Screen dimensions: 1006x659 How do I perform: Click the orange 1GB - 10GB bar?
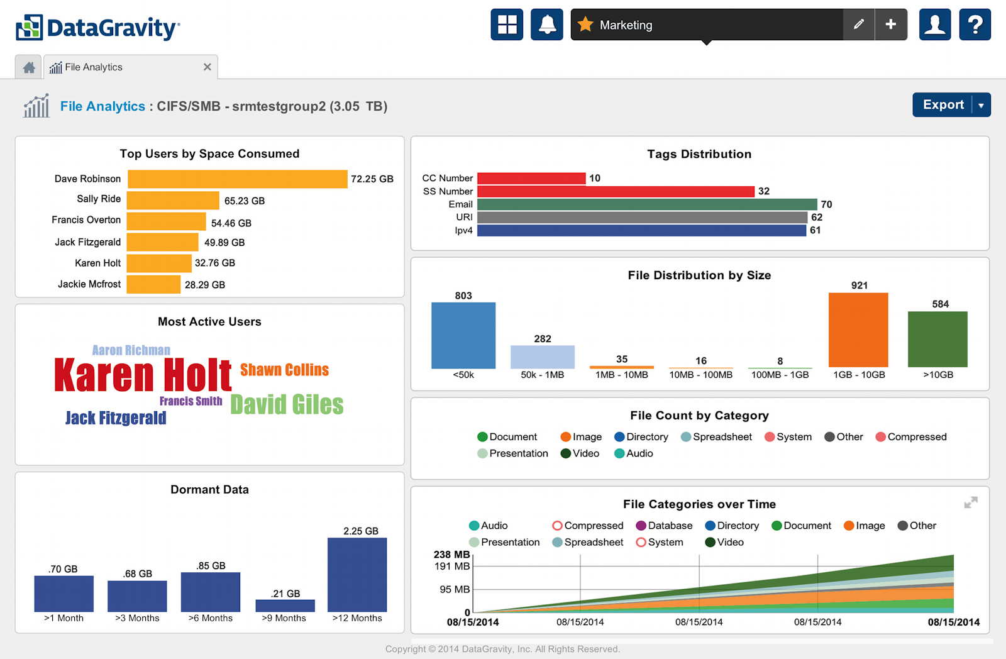pos(858,329)
